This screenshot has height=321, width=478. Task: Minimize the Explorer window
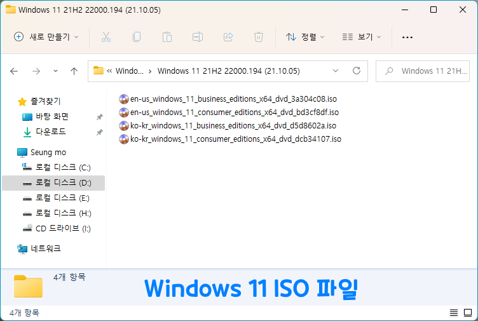click(x=405, y=10)
